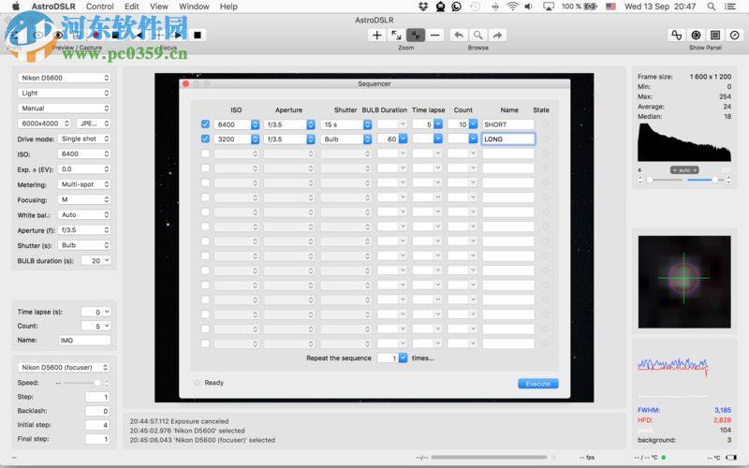Open the Drive mode Single shot dropdown
The width and height of the screenshot is (749, 468).
(84, 139)
